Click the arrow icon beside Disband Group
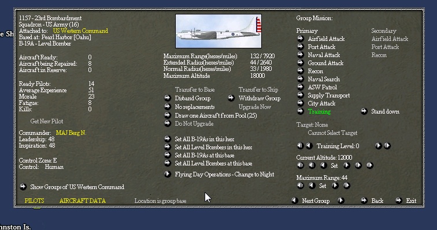Image resolution: width=437 pixels, height=230 pixels. [167, 98]
